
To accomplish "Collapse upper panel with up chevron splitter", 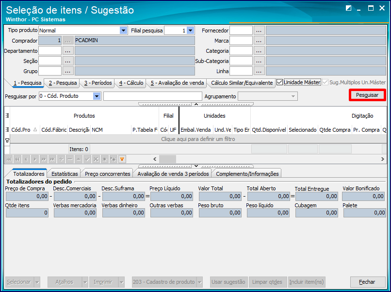I will point(196,104).
